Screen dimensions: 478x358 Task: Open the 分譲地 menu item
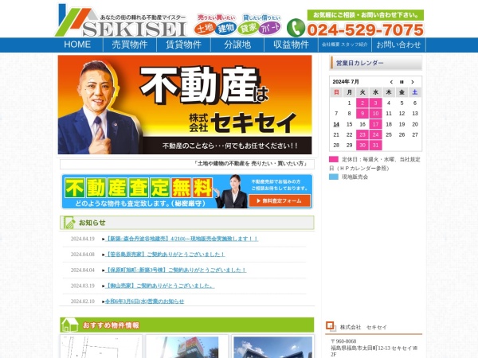(x=237, y=45)
